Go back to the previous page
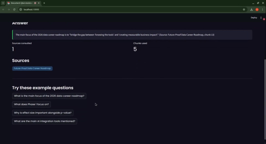Viewport: 266px width, 144px height. [3, 10]
